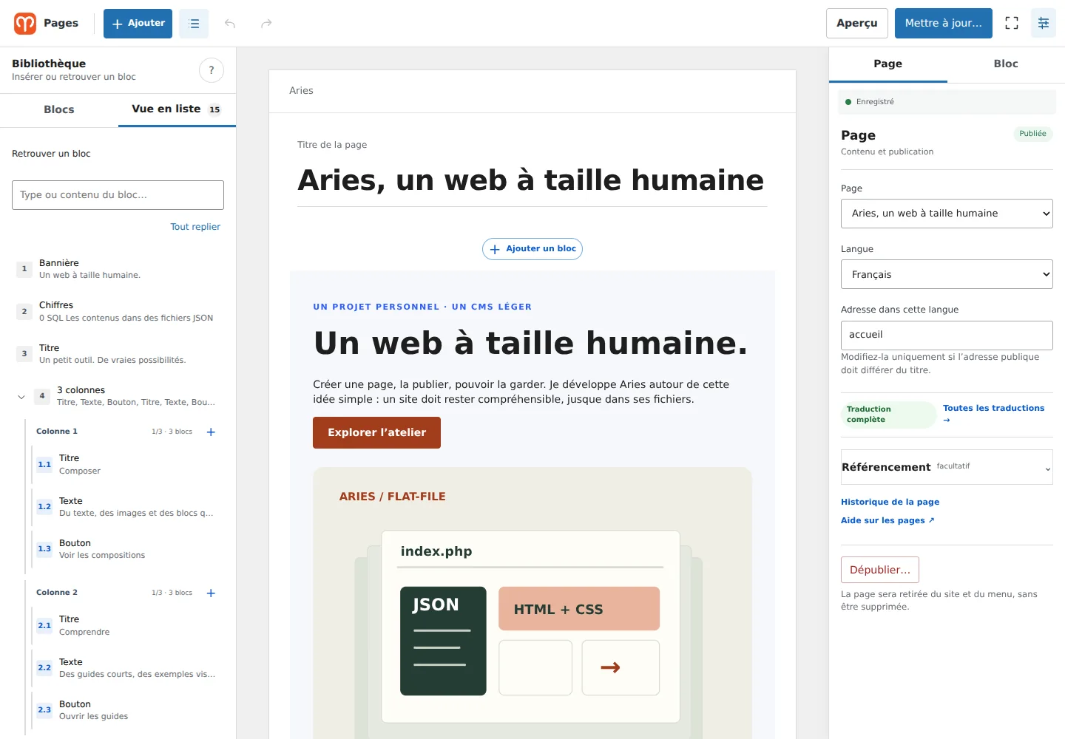Open Historique de la page link
This screenshot has width=1065, height=739.
890,502
